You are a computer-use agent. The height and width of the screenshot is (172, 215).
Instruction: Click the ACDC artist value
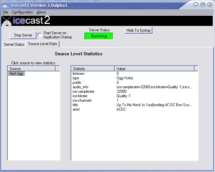click(x=121, y=109)
